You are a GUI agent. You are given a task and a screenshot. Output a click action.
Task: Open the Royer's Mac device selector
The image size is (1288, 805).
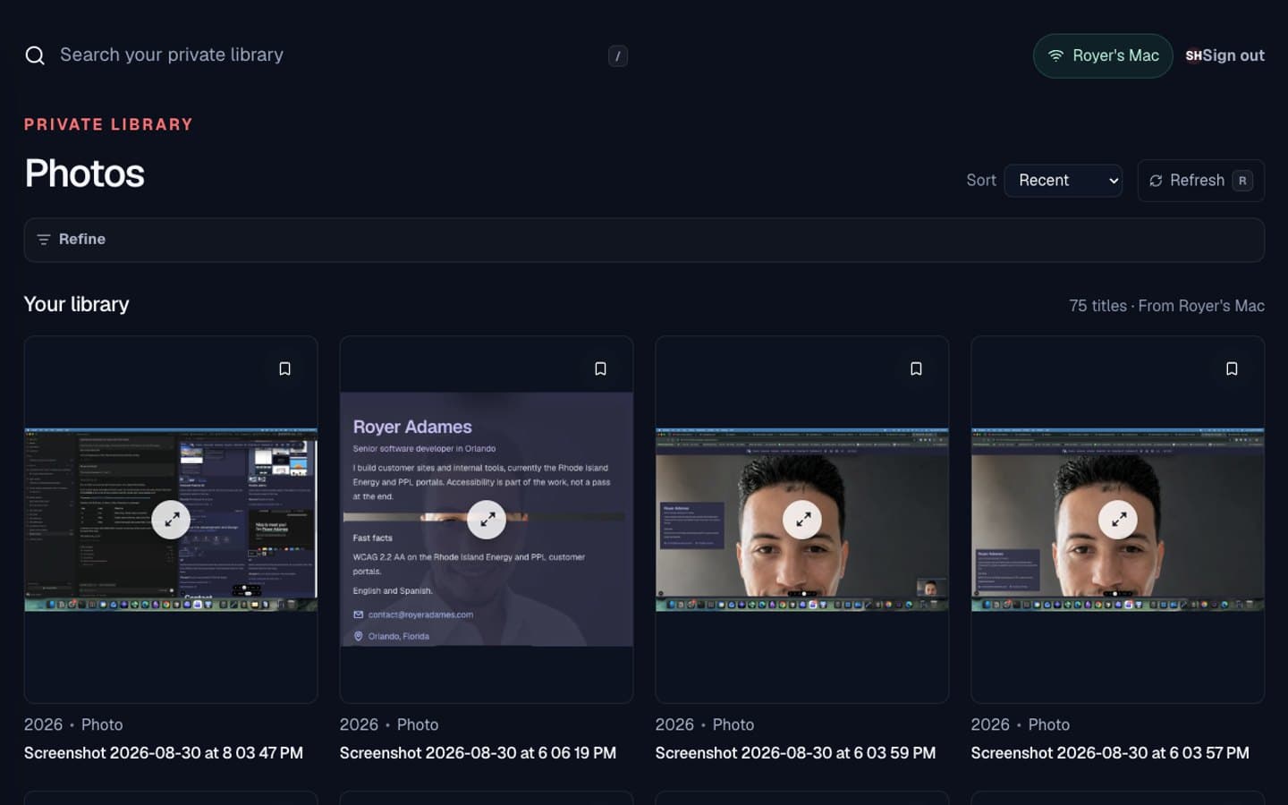(x=1103, y=55)
